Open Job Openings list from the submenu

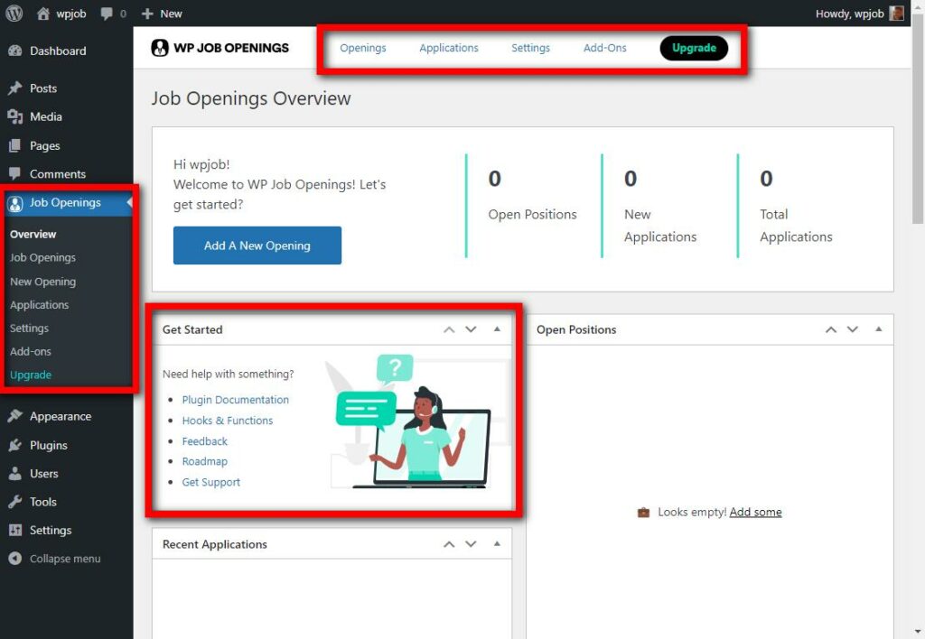42,257
